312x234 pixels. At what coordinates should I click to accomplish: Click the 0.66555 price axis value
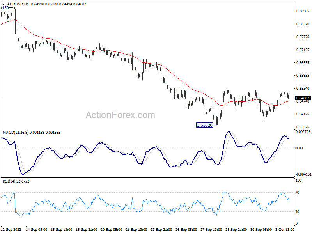(x=303, y=63)
